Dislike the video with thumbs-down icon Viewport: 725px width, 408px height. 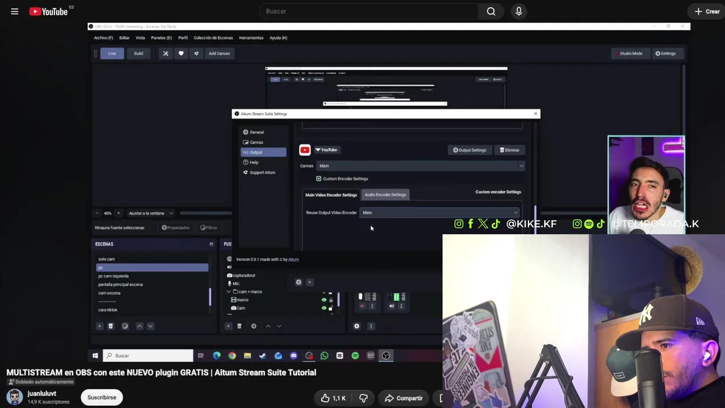(x=364, y=398)
